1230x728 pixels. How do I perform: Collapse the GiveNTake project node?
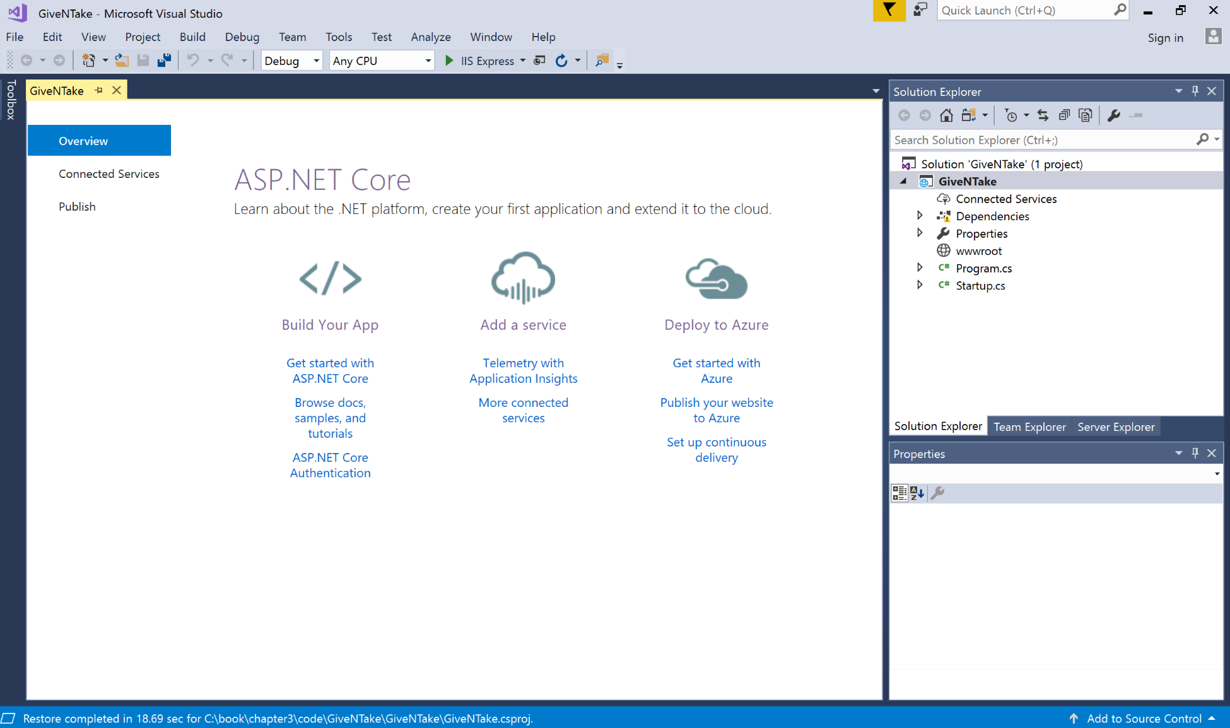[x=903, y=181]
